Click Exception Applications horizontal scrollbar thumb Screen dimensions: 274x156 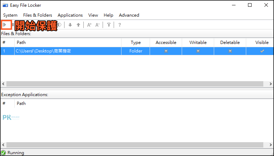pos(135,145)
